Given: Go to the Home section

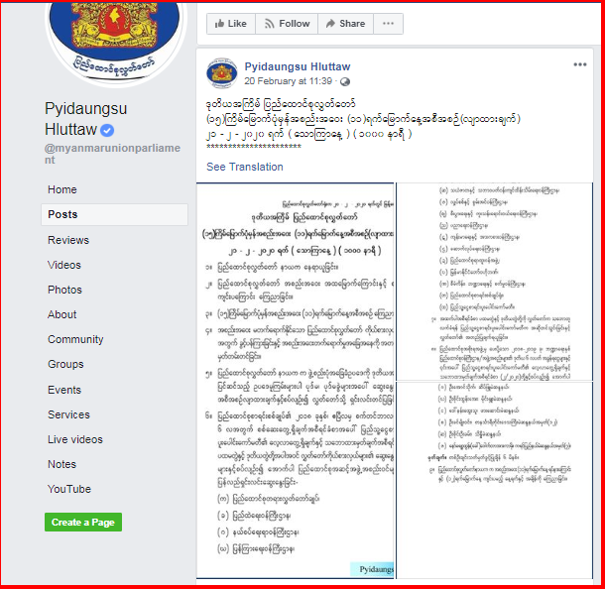Looking at the screenshot, I should [62, 189].
